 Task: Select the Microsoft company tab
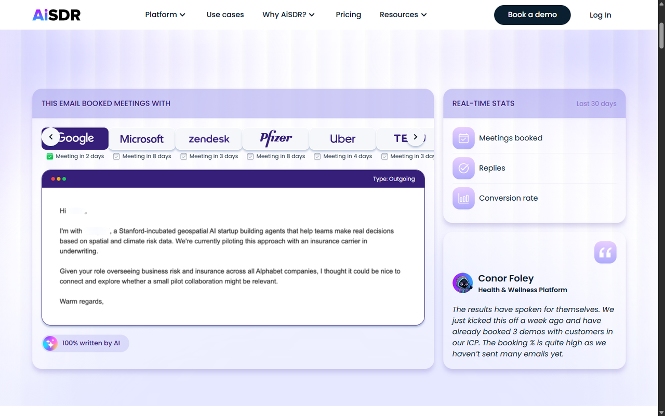[x=142, y=139]
